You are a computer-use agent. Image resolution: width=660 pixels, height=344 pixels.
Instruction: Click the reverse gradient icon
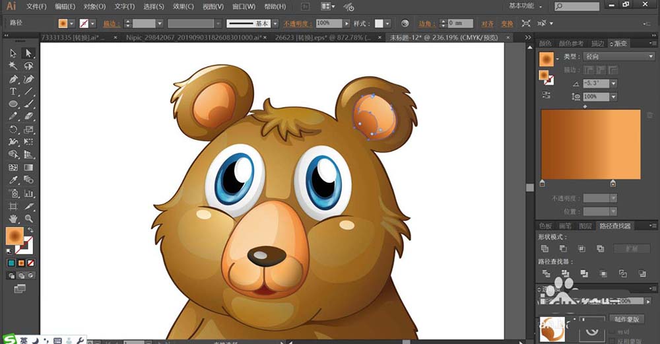(546, 95)
